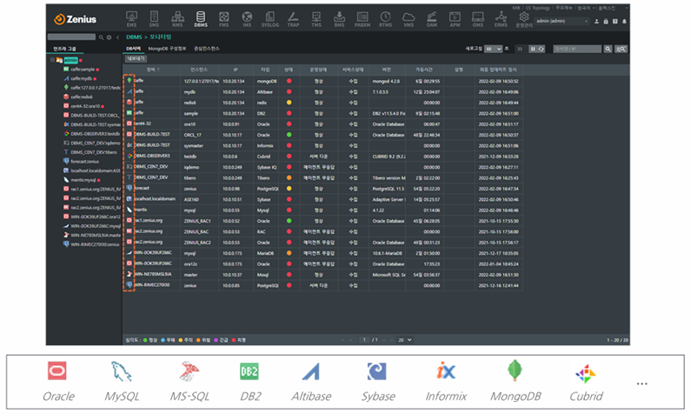Select cent4-32:ora10 in the tree

coord(85,106)
